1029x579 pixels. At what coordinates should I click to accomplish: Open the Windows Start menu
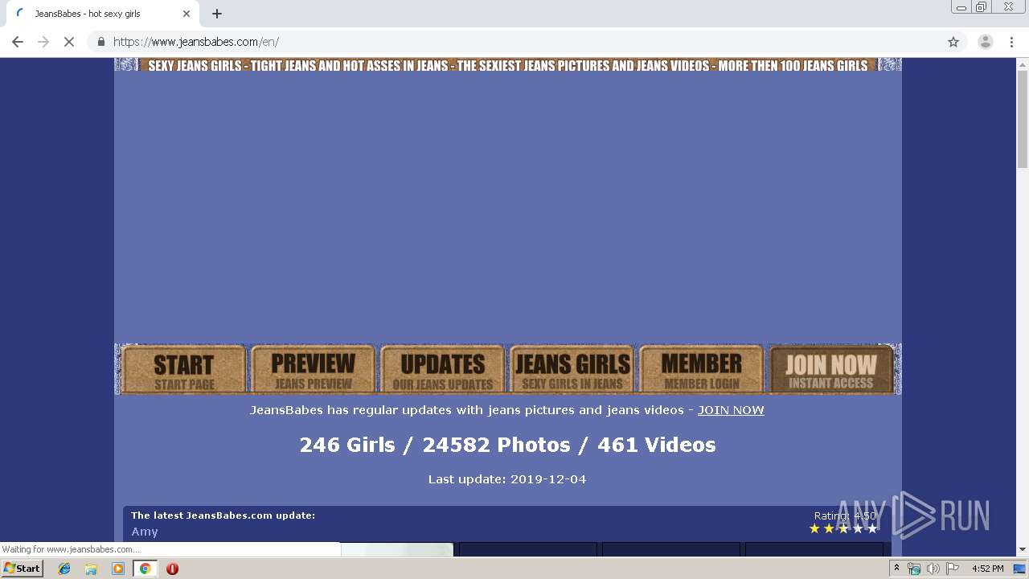pos(23,569)
